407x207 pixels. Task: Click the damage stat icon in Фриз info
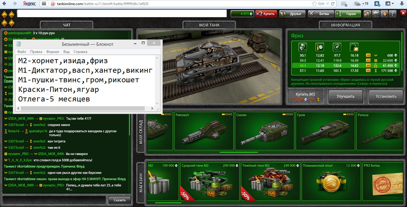pos(303,47)
